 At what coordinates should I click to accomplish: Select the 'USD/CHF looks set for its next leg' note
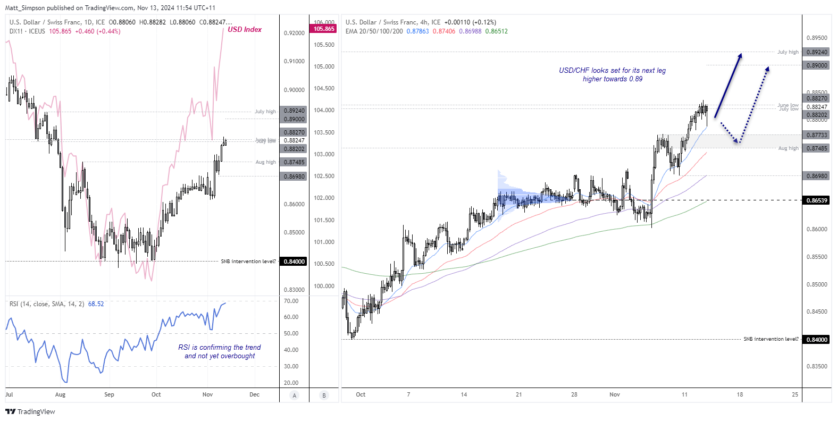tap(612, 74)
